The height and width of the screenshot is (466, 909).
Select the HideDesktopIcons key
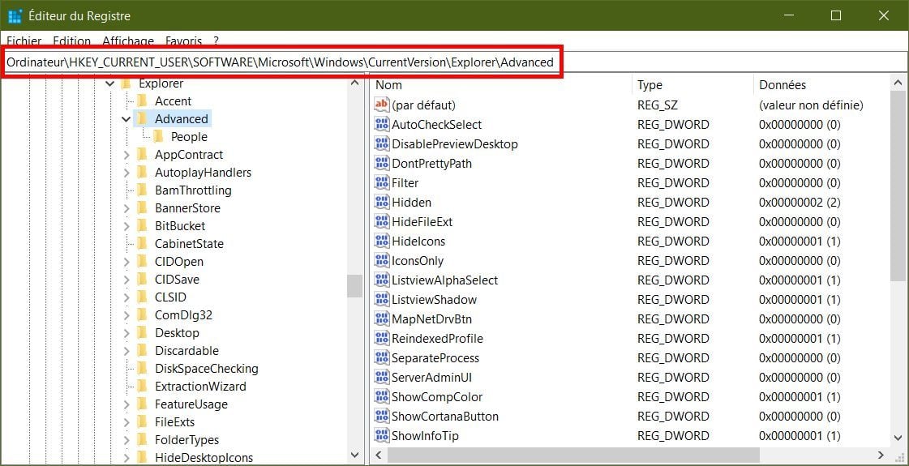click(x=204, y=457)
